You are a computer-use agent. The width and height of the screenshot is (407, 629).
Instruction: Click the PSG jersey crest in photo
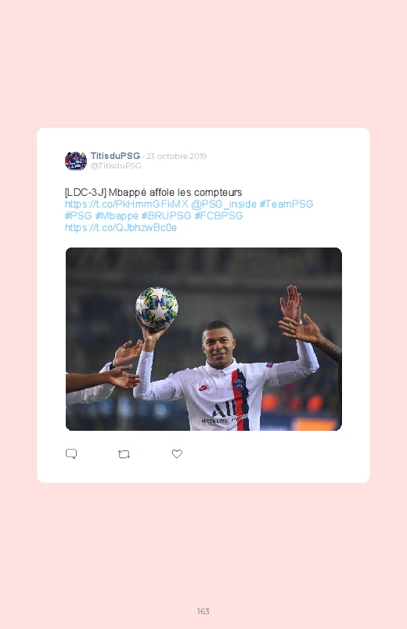240,385
